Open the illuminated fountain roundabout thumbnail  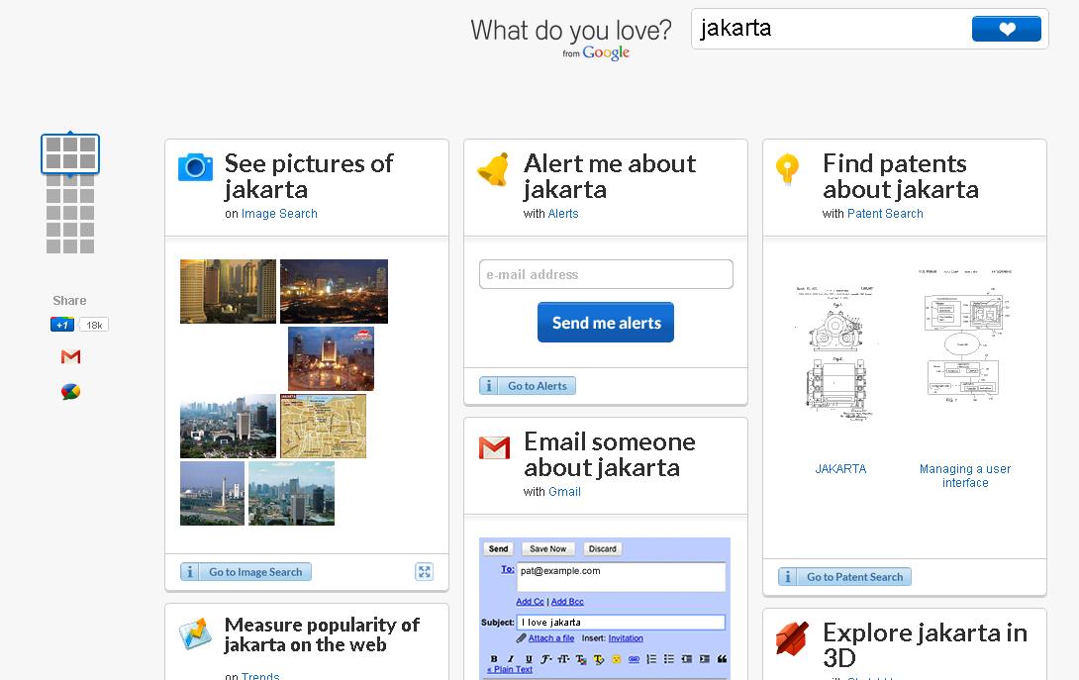(x=331, y=358)
